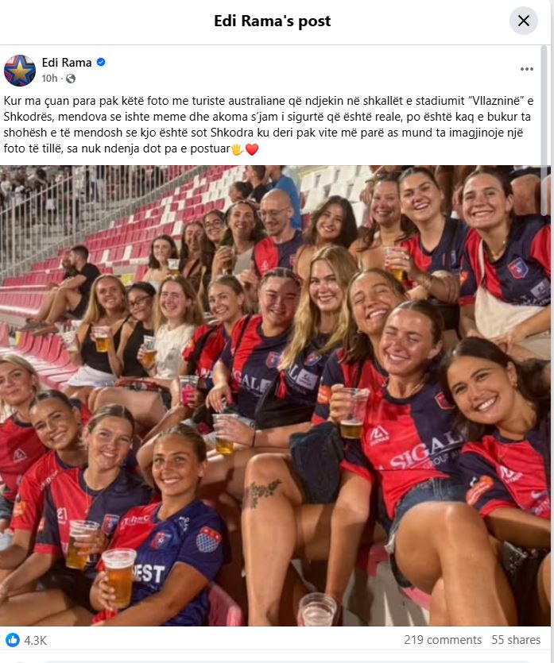Open the three-dot post options menu
Screen dimensions: 554x663
pyautogui.click(x=526, y=69)
